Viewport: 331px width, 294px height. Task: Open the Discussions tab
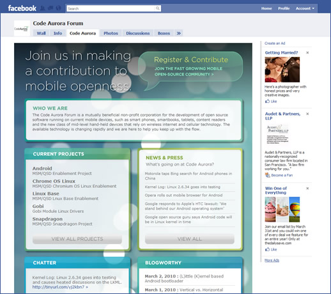pyautogui.click(x=138, y=33)
